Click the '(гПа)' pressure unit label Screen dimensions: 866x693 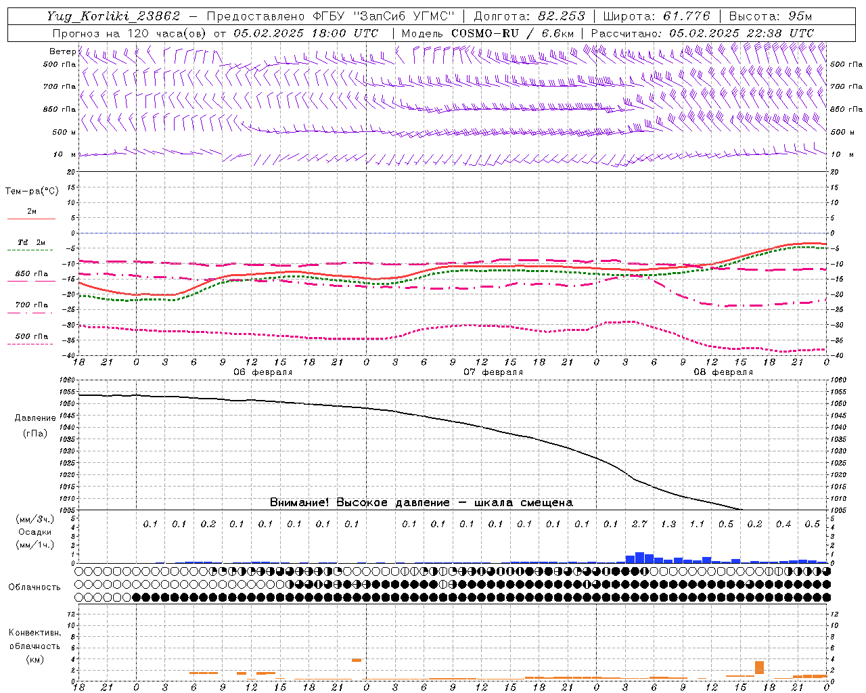35,433
